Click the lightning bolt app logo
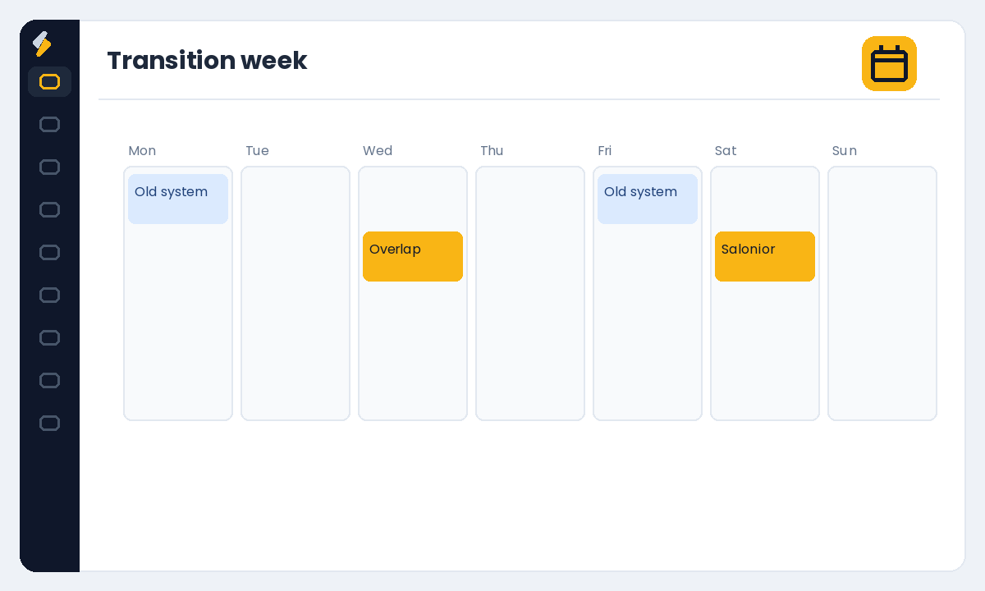The image size is (985, 591). 42,44
